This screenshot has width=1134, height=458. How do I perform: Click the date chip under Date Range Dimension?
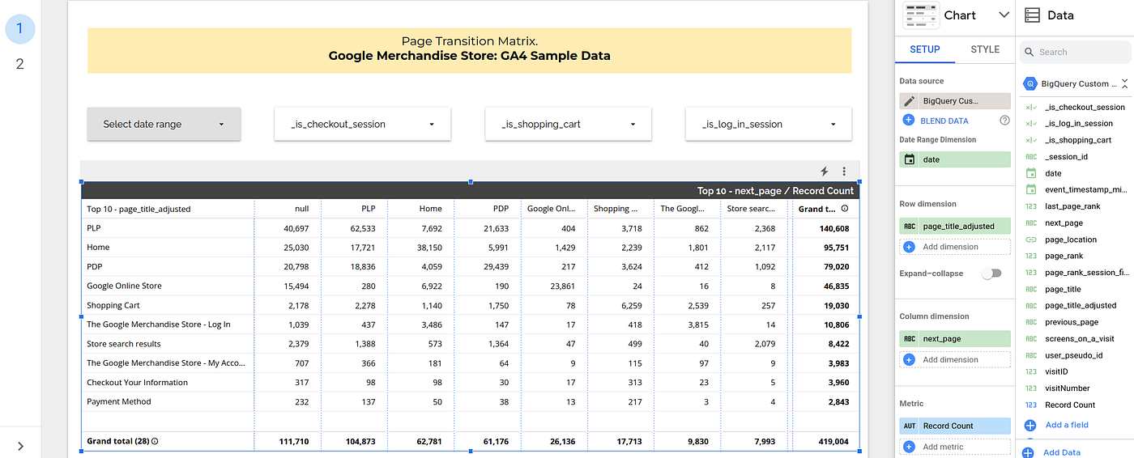coord(955,159)
